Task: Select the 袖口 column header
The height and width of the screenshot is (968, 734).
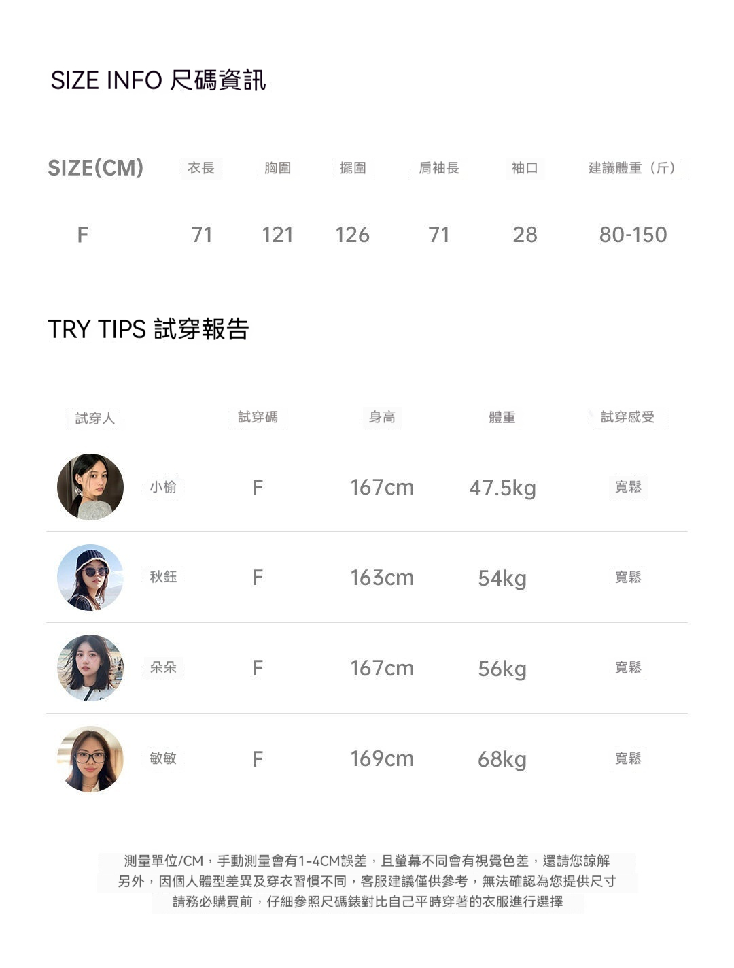Action: [525, 168]
